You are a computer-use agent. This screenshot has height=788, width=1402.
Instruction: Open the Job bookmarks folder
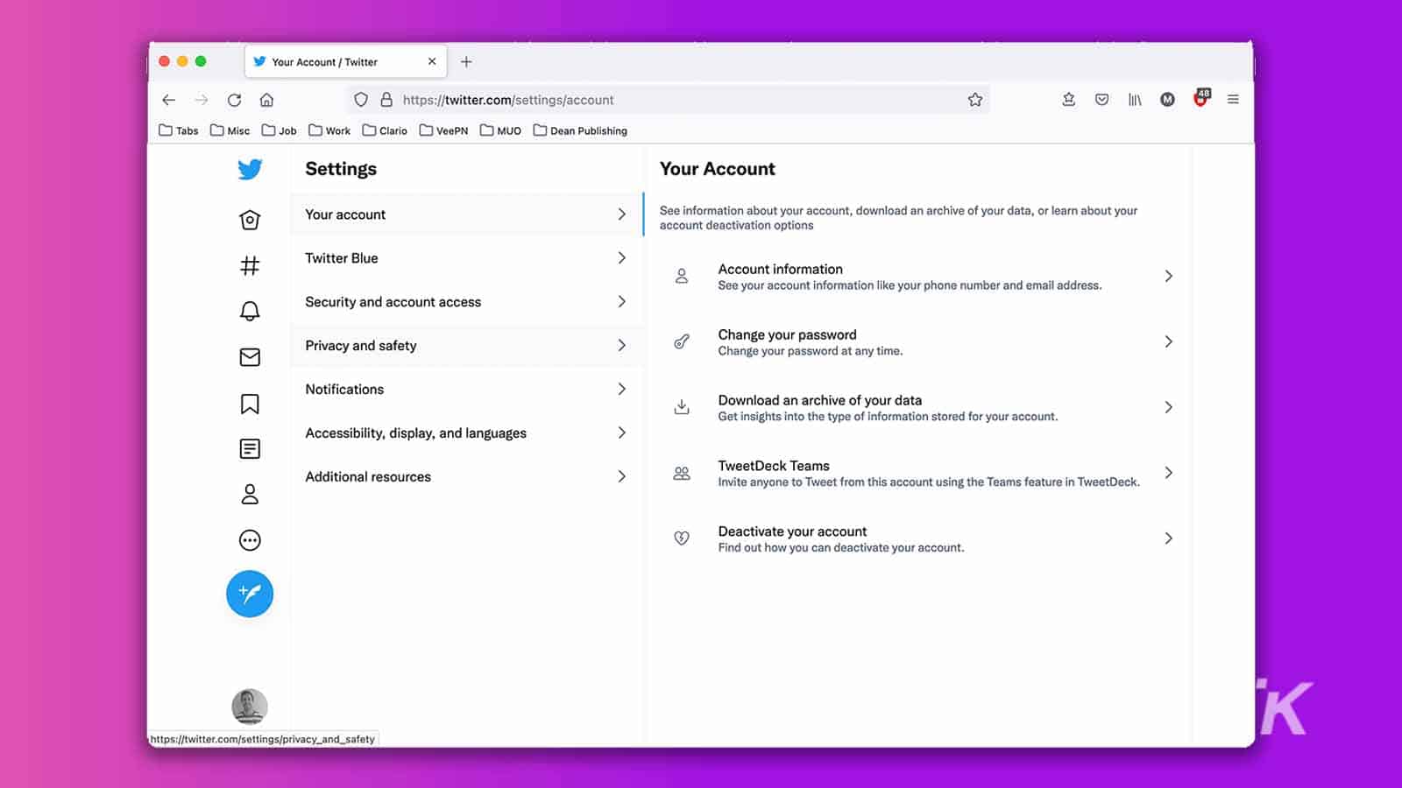pos(279,130)
